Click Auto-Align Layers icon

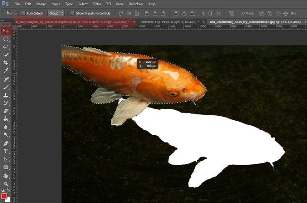pos(231,13)
